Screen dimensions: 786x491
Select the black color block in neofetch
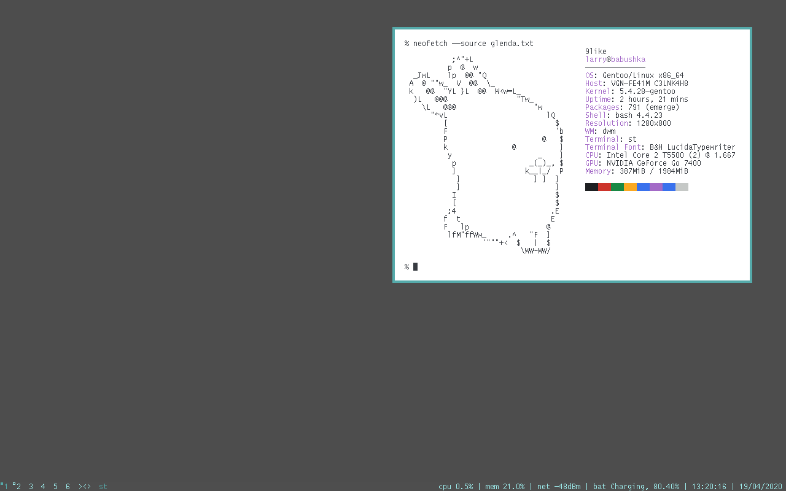click(x=591, y=187)
